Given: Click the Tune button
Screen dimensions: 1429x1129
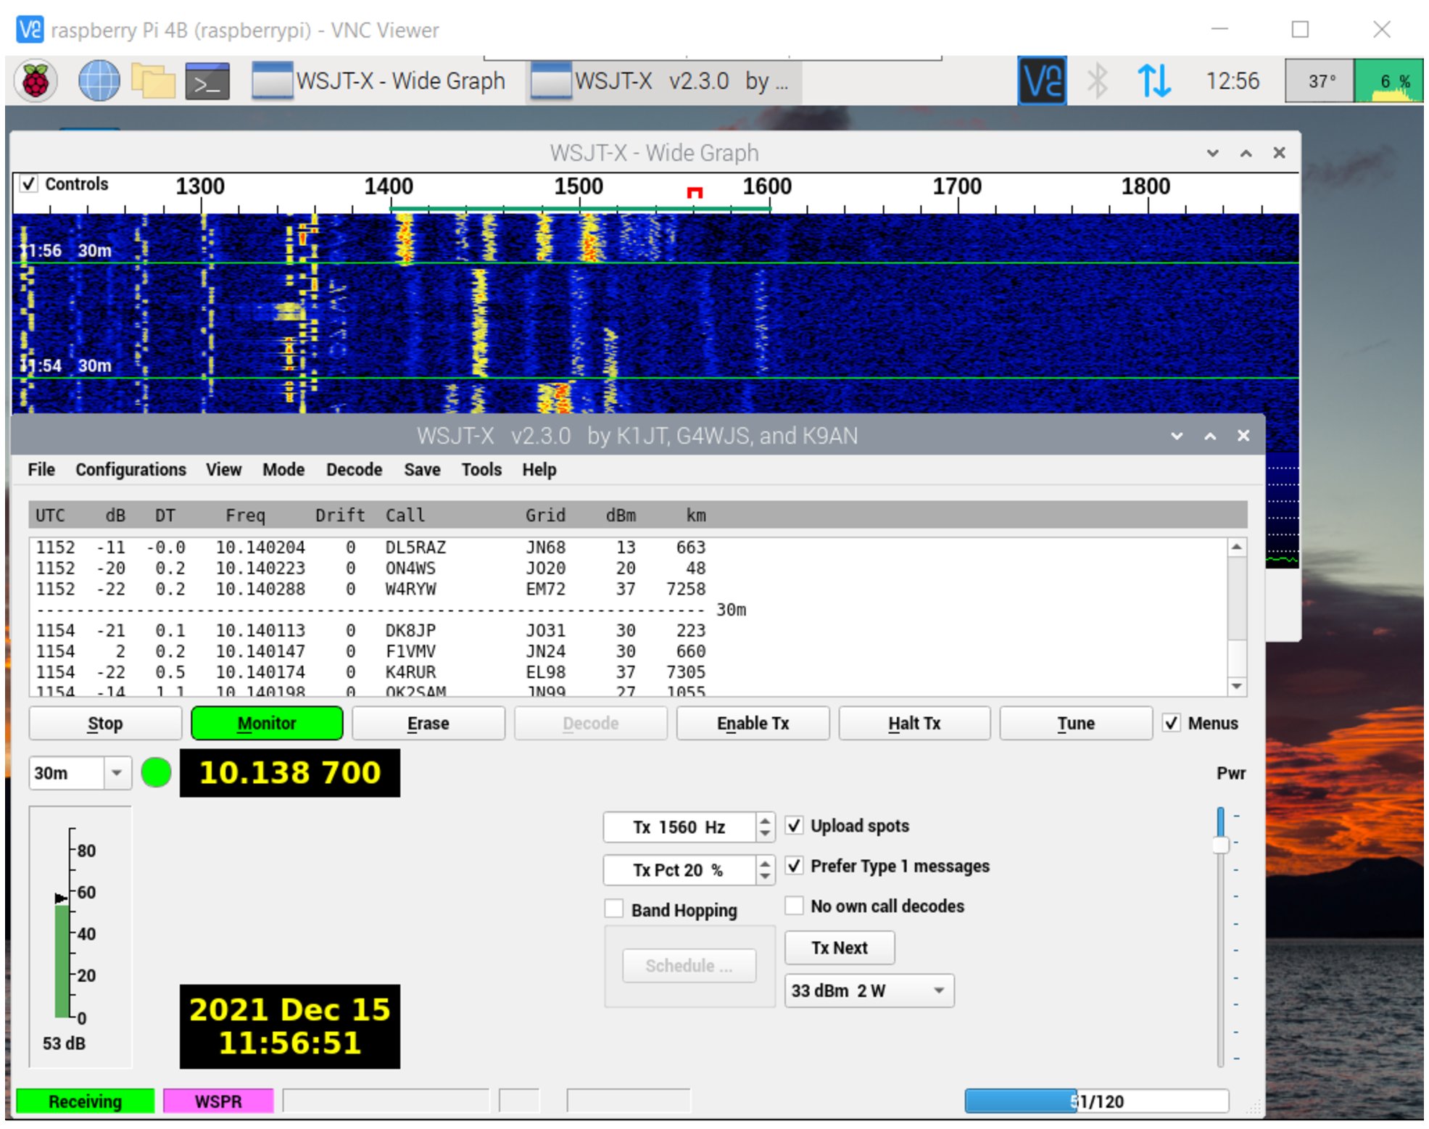Looking at the screenshot, I should point(1076,724).
